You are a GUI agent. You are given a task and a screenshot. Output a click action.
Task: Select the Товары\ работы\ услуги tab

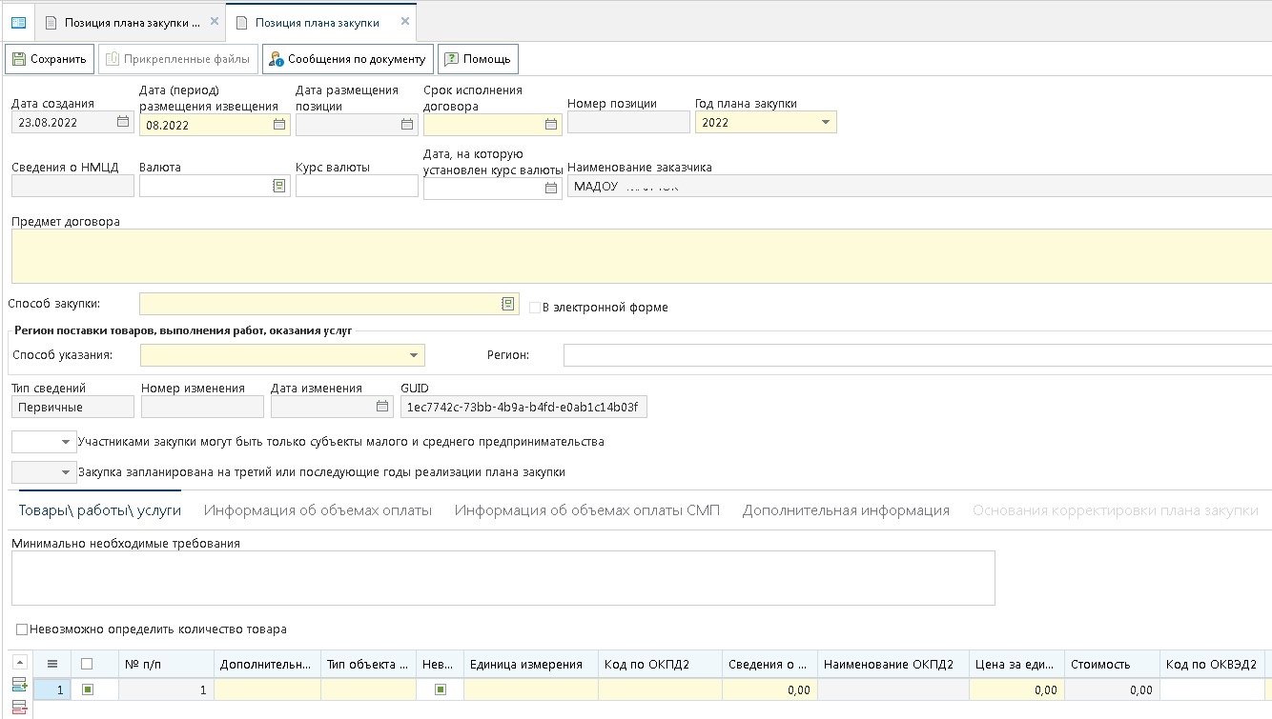(100, 510)
